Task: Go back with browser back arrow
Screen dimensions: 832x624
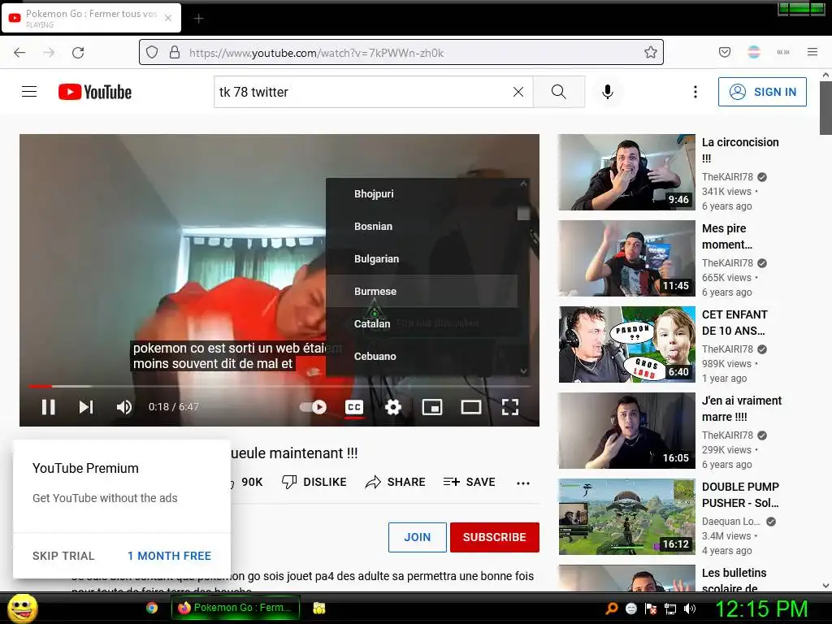Action: coord(19,53)
